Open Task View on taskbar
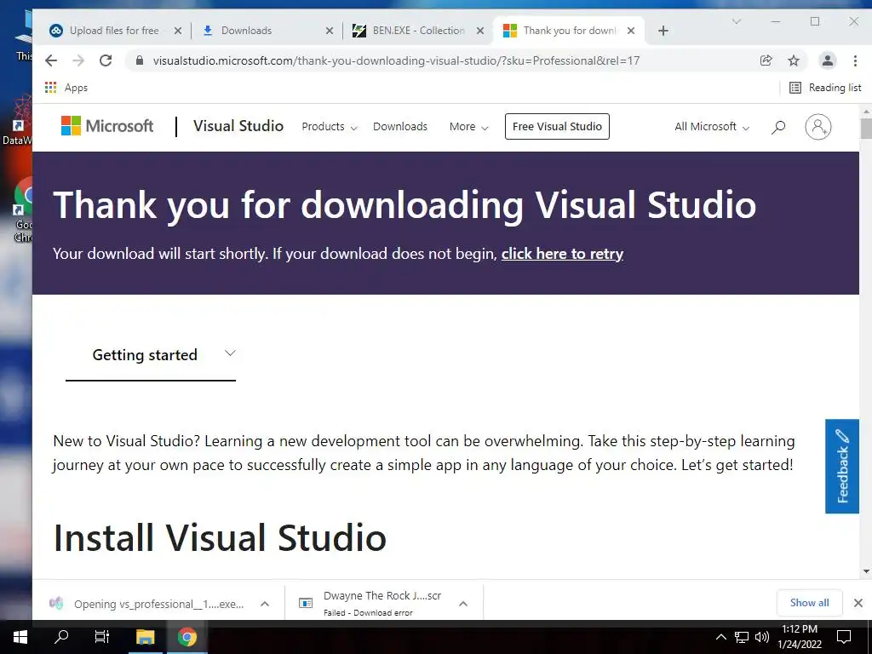The image size is (872, 654). [x=102, y=637]
